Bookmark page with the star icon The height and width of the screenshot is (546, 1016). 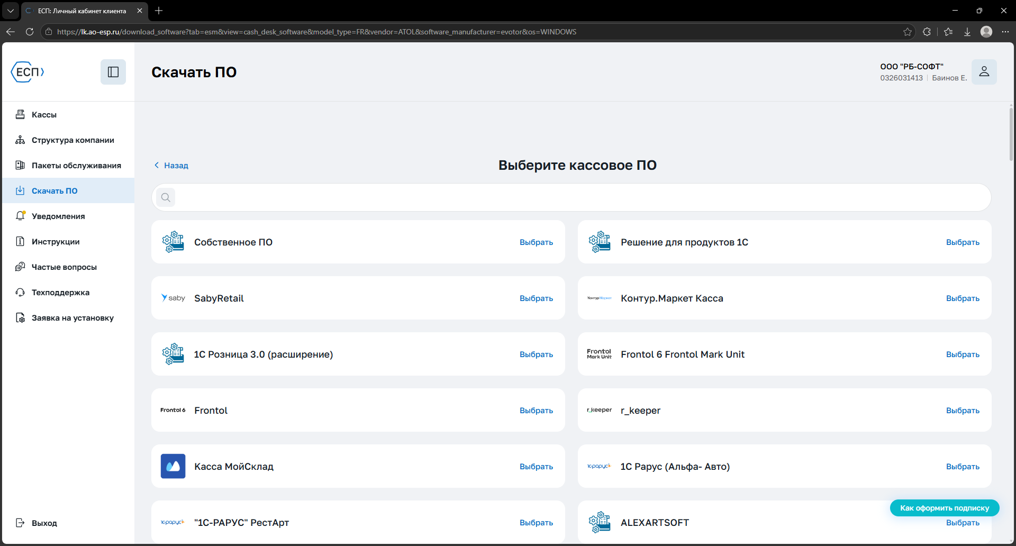908,32
